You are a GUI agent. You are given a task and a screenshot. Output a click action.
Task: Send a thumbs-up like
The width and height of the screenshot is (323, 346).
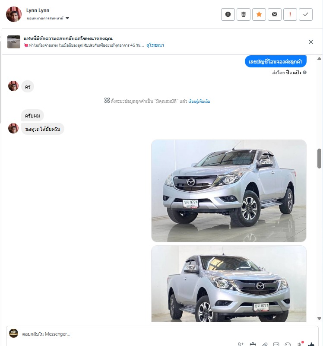pyautogui.click(x=311, y=344)
